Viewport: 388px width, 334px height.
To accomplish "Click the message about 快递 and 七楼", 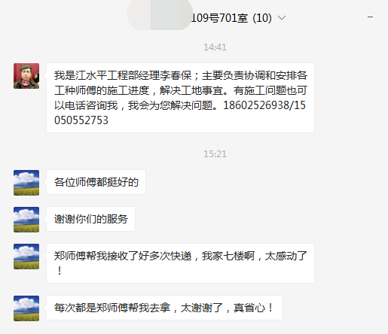I will pyautogui.click(x=180, y=263).
